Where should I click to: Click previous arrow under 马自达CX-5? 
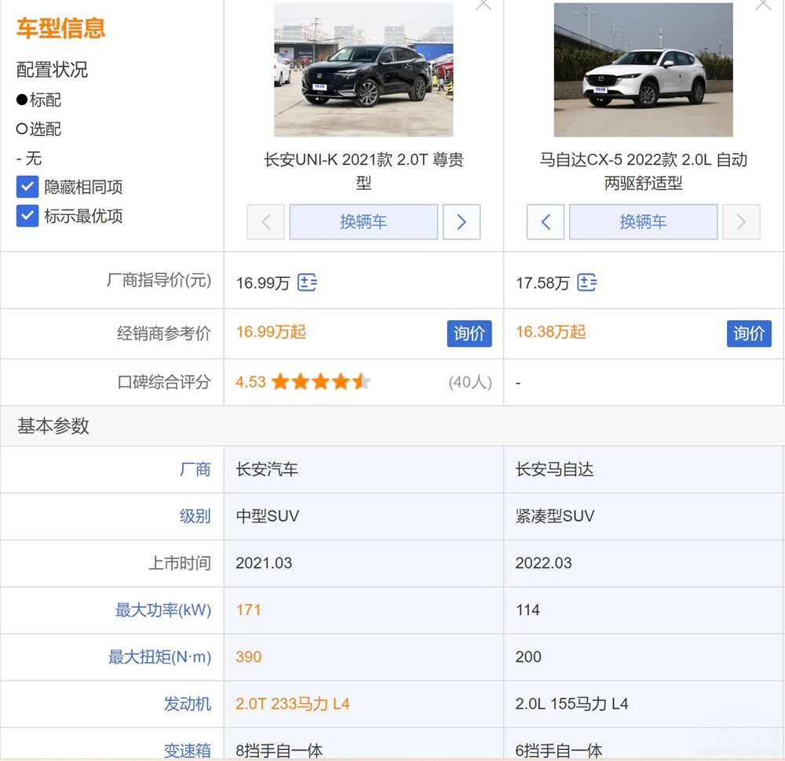546,222
